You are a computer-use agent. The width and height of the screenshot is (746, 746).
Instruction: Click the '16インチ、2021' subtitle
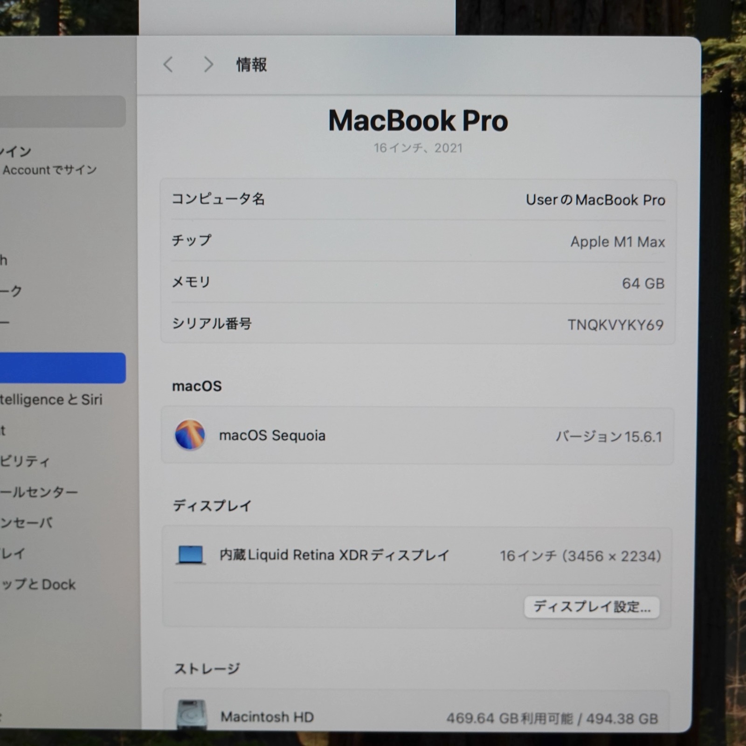[x=418, y=148]
